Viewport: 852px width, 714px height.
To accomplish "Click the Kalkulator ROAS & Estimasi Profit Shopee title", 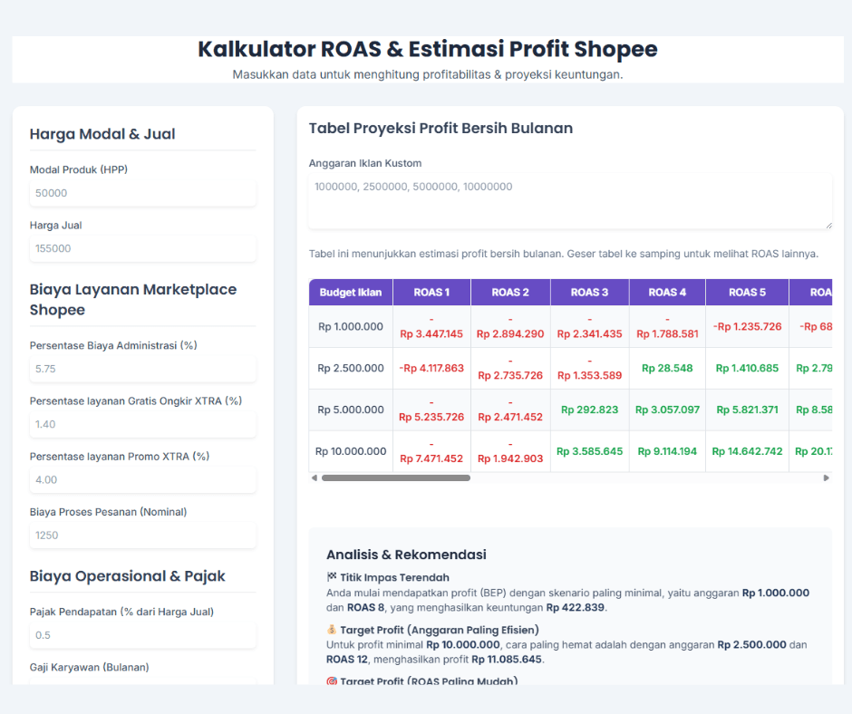I will 428,49.
